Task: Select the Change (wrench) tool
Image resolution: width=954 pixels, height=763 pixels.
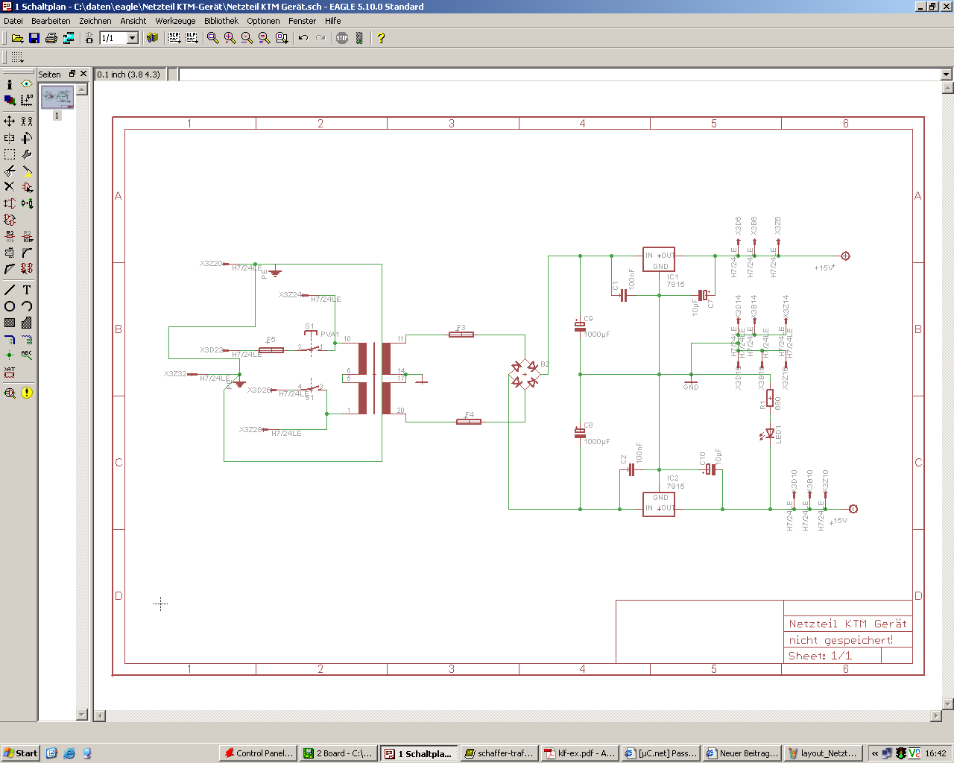Action: (x=27, y=154)
